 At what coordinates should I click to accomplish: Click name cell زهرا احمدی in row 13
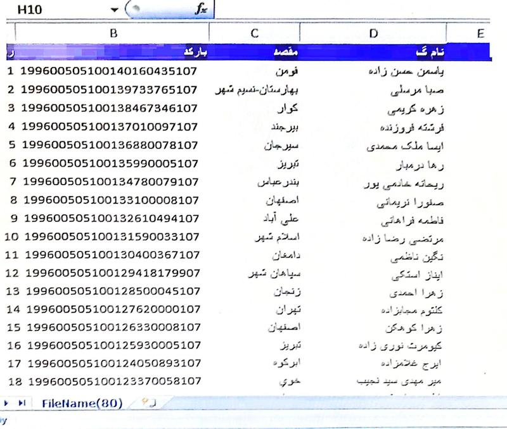[x=416, y=293]
